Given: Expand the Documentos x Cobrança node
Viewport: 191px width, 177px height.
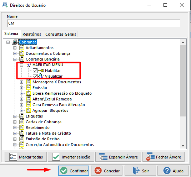Looking at the screenshot, I should pyautogui.click(x=15, y=53).
